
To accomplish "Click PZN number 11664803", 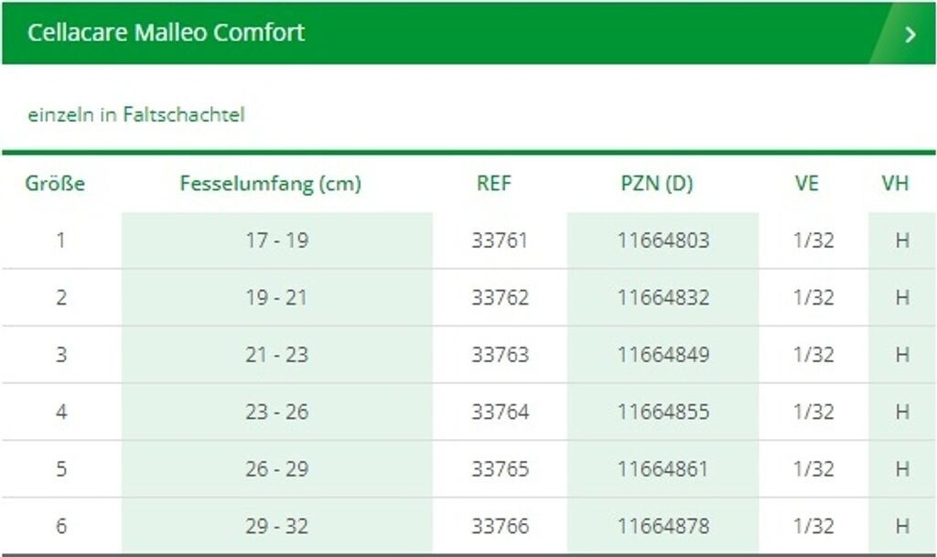I will coord(663,241).
